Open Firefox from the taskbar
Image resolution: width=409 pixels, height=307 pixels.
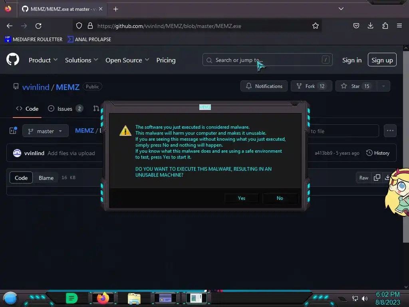pyautogui.click(x=103, y=298)
